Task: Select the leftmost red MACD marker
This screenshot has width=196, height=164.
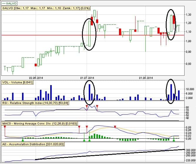Action: 5,127
